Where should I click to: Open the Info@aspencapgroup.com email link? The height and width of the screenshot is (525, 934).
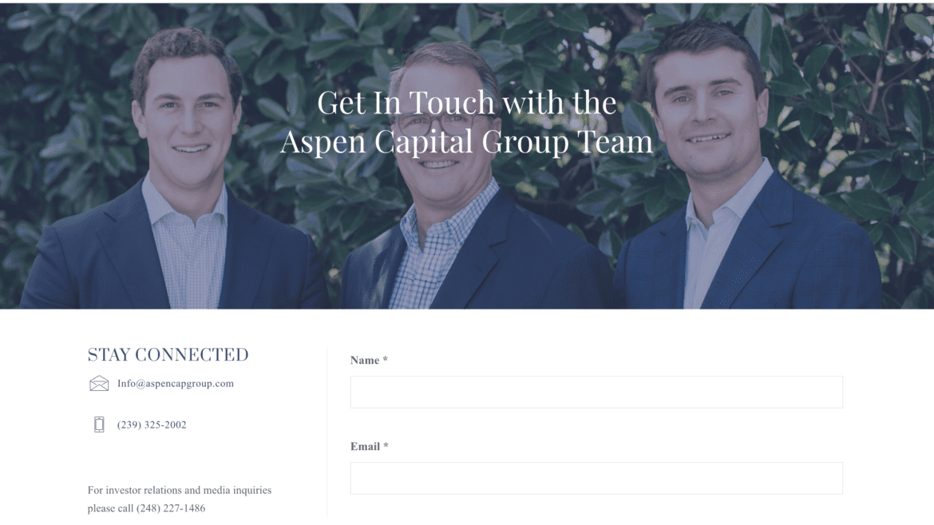(175, 383)
